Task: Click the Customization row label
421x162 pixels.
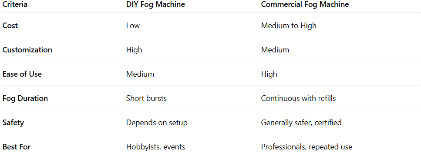Action: coord(27,50)
